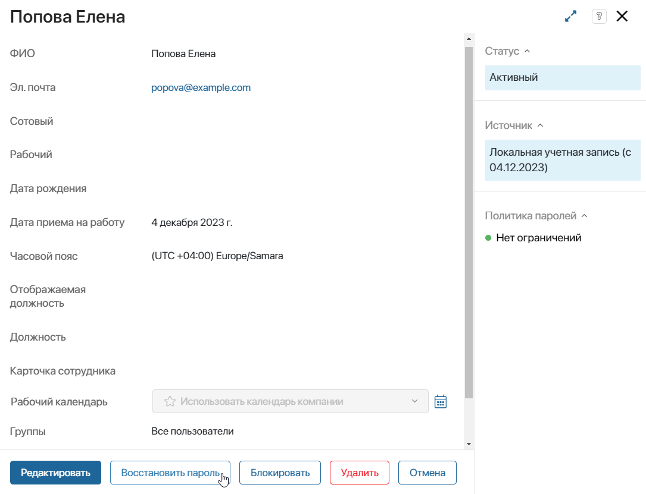Screen dimensions: 646x494
Task: Click the Рабочий календарь field label
Action: coord(59,402)
